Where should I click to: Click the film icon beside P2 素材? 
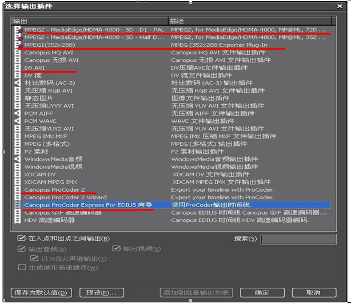click(17, 152)
